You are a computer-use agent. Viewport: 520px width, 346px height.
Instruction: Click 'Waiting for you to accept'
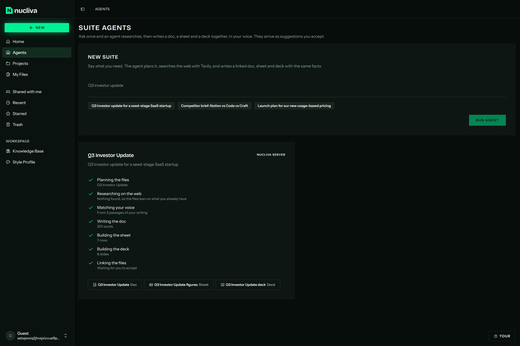[x=117, y=268]
